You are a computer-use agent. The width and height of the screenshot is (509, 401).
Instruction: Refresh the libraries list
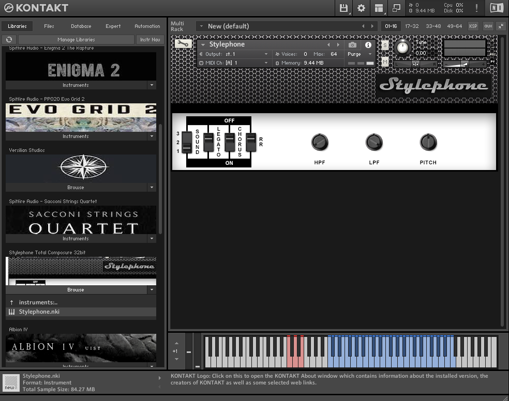tap(9, 40)
